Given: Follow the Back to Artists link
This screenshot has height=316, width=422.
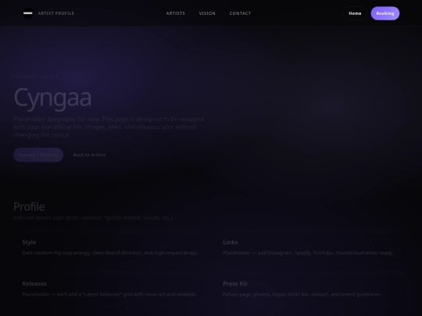Looking at the screenshot, I should click(x=89, y=154).
